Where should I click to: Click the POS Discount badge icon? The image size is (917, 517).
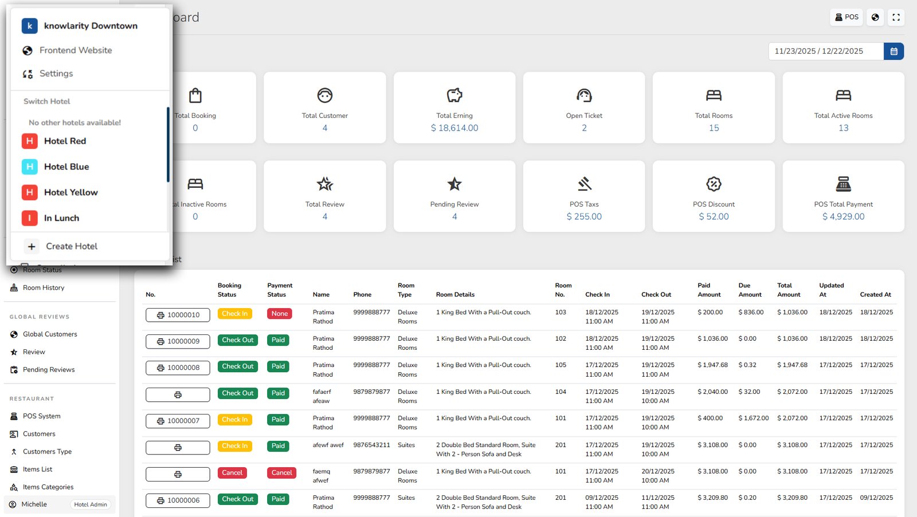pos(714,184)
